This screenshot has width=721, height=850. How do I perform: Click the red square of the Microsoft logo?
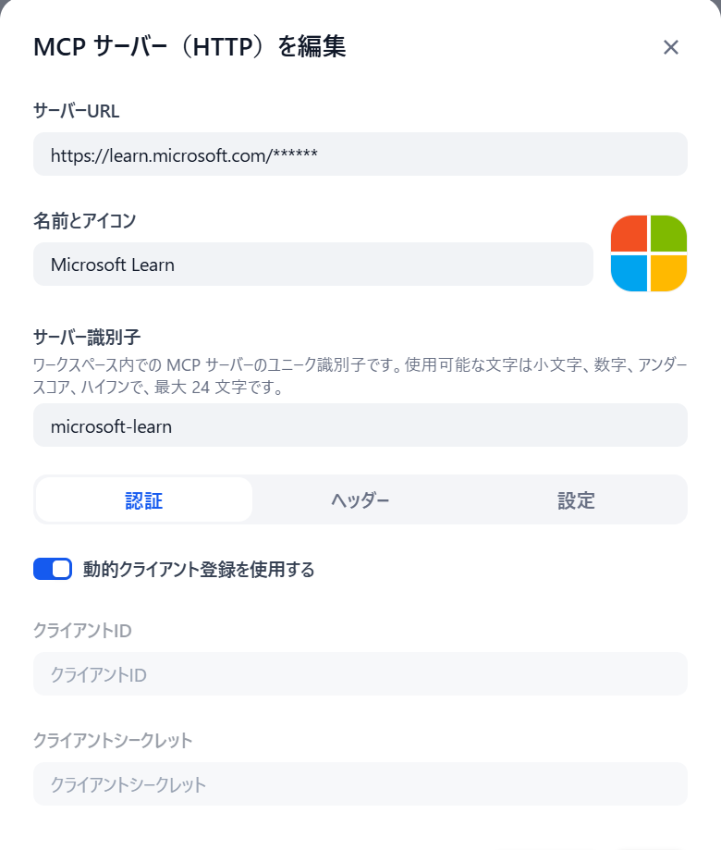[629, 233]
